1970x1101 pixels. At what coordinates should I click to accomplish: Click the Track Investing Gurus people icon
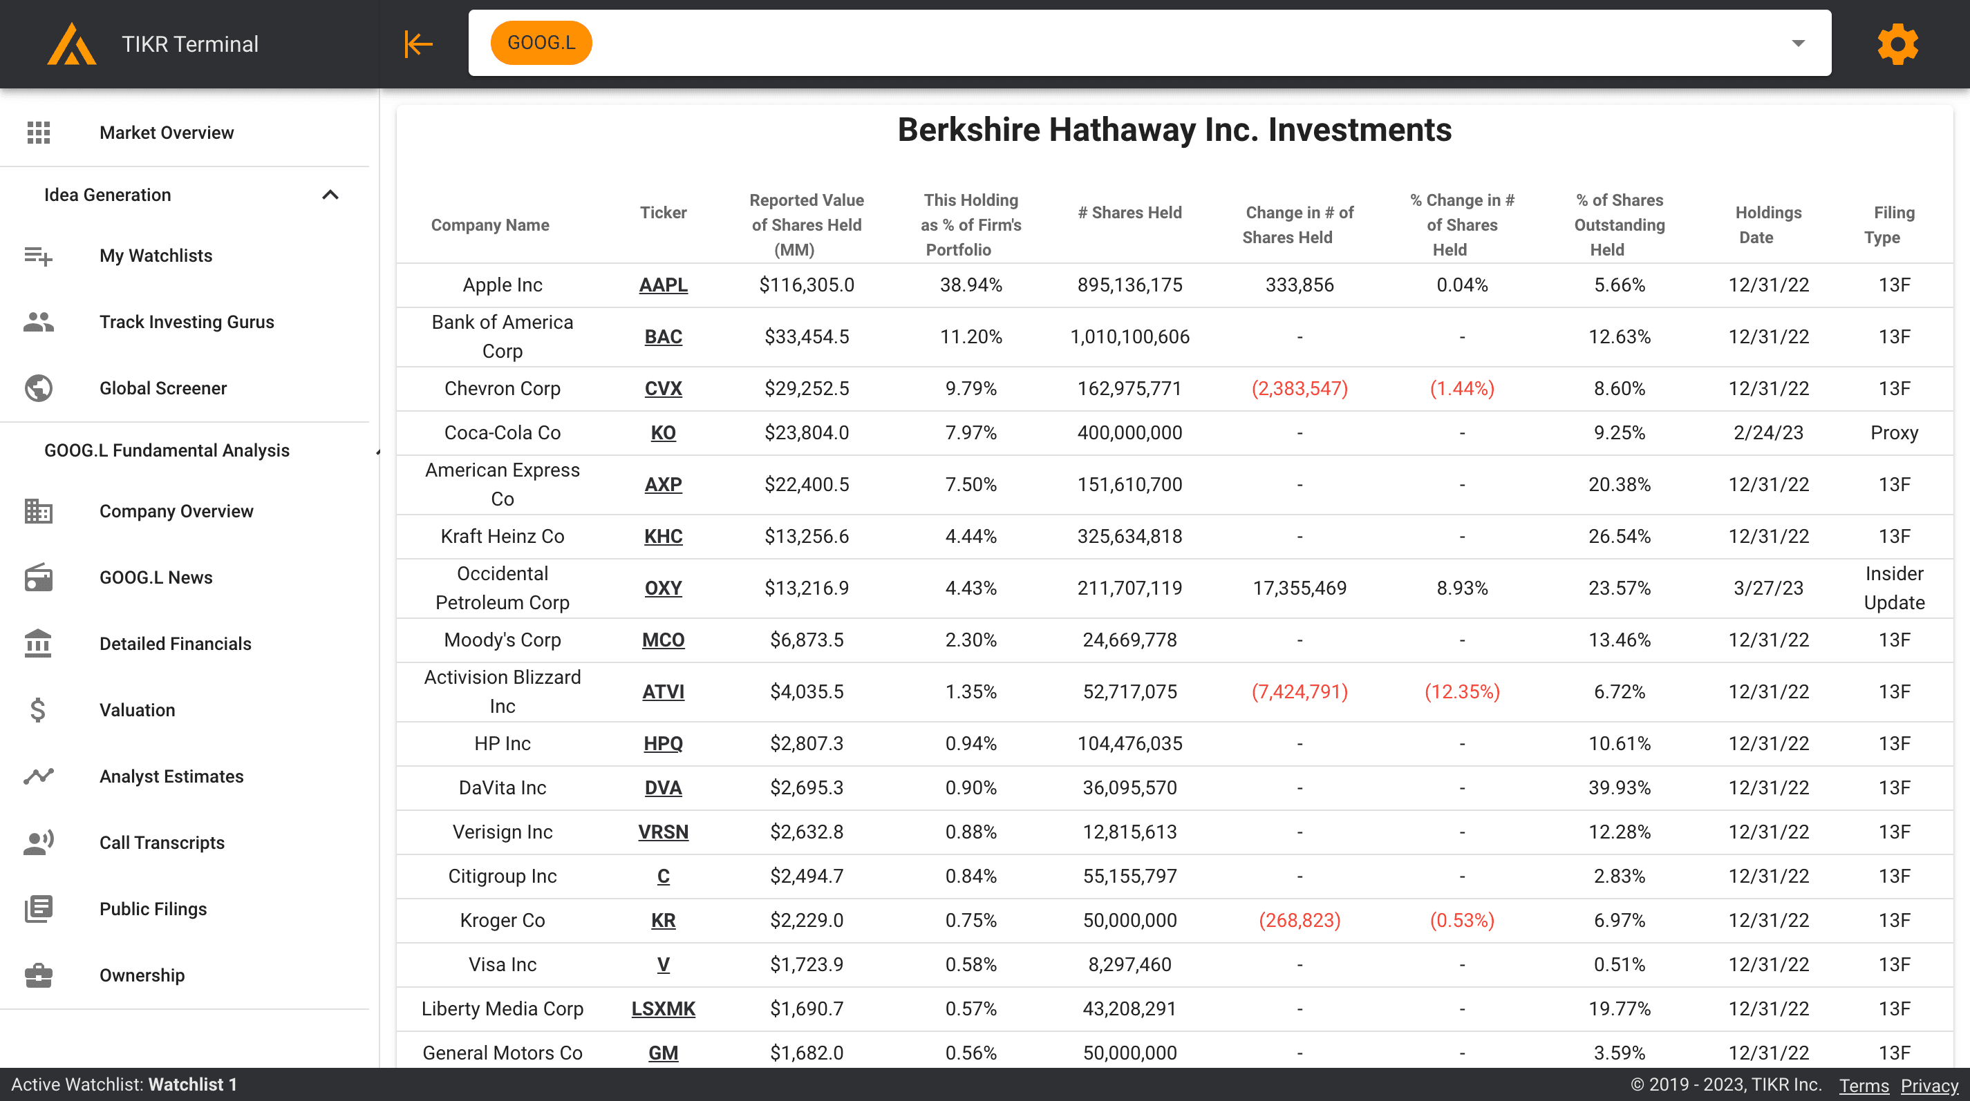[38, 322]
